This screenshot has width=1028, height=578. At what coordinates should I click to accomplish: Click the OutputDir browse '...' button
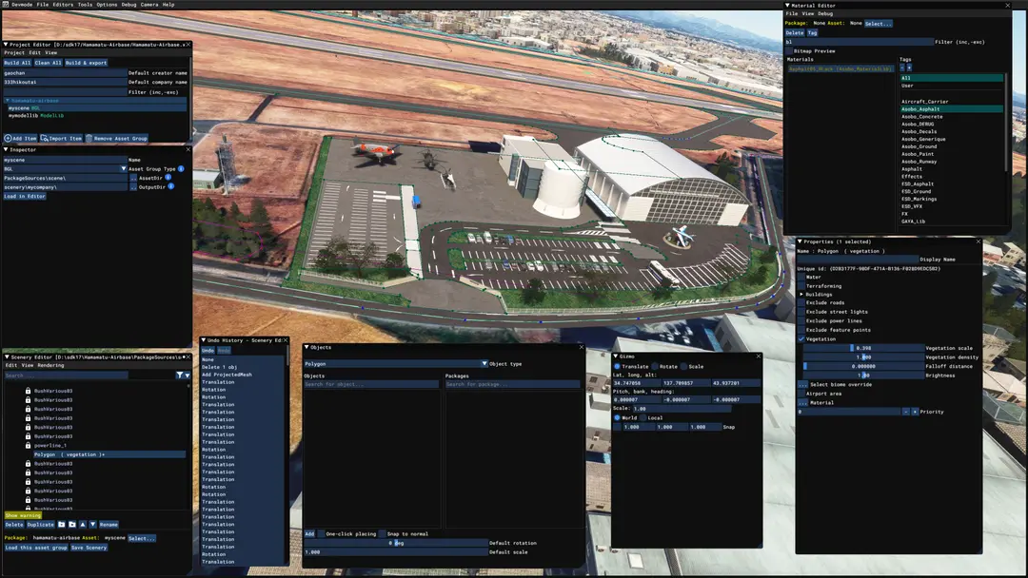tap(133, 187)
